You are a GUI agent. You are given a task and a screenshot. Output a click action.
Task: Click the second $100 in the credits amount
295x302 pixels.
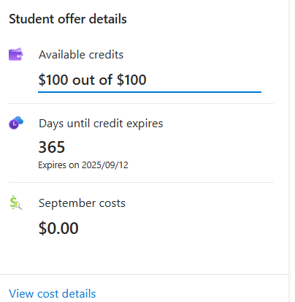pos(131,80)
